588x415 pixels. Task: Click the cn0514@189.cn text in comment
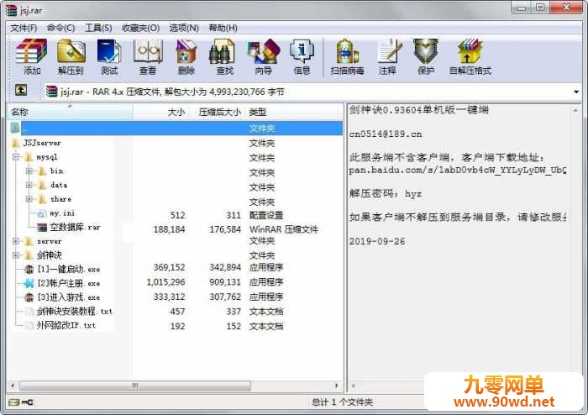tap(386, 134)
